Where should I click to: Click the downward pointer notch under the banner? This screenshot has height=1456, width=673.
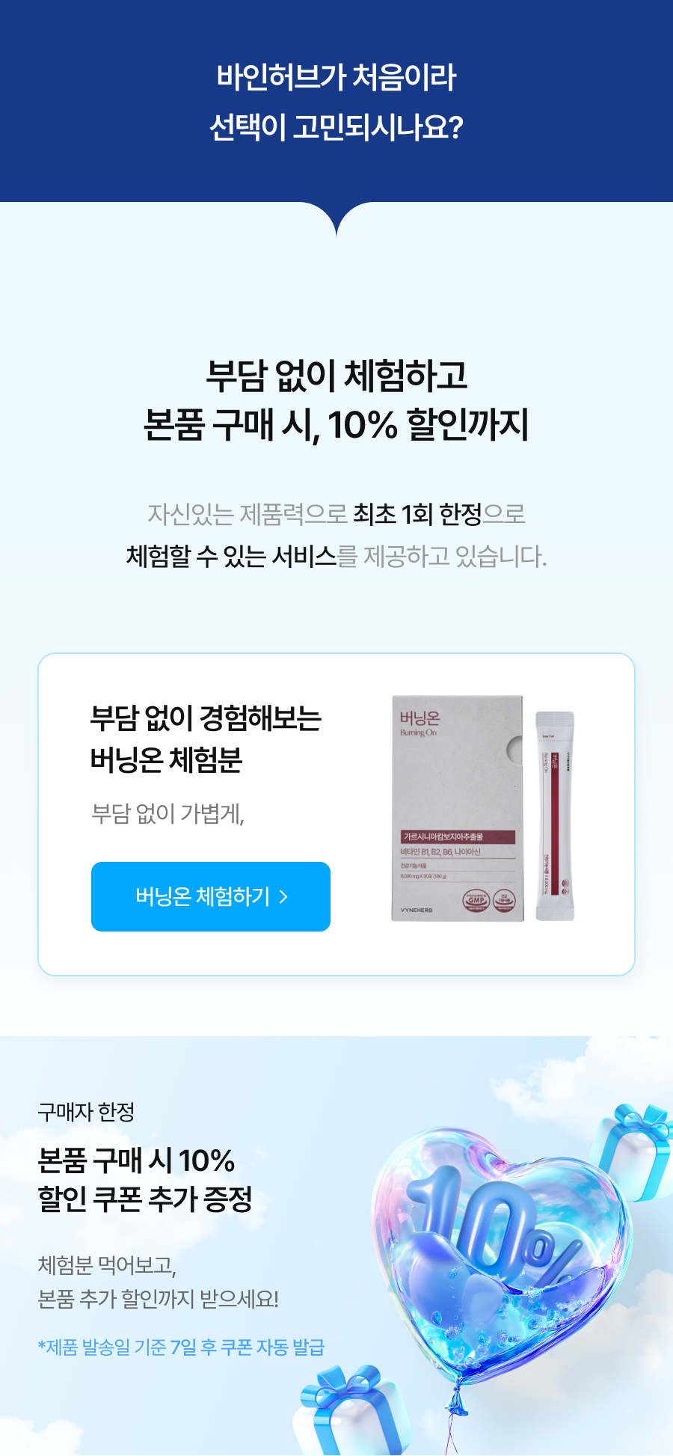click(336, 218)
